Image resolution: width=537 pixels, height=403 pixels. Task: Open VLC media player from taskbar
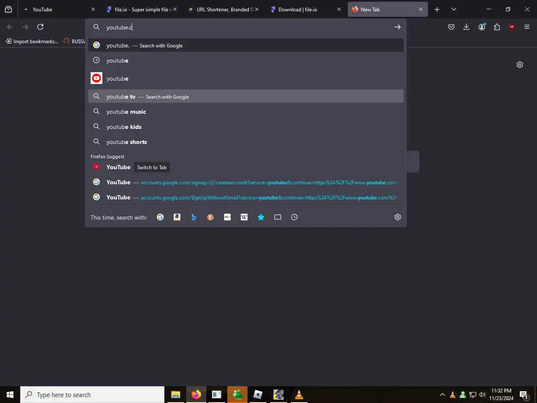coord(299,395)
